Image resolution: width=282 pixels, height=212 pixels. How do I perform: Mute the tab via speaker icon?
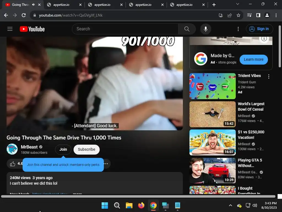coord(33,5)
